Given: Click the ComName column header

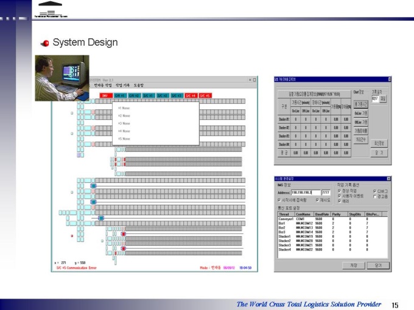Looking at the screenshot, I should (x=304, y=215).
